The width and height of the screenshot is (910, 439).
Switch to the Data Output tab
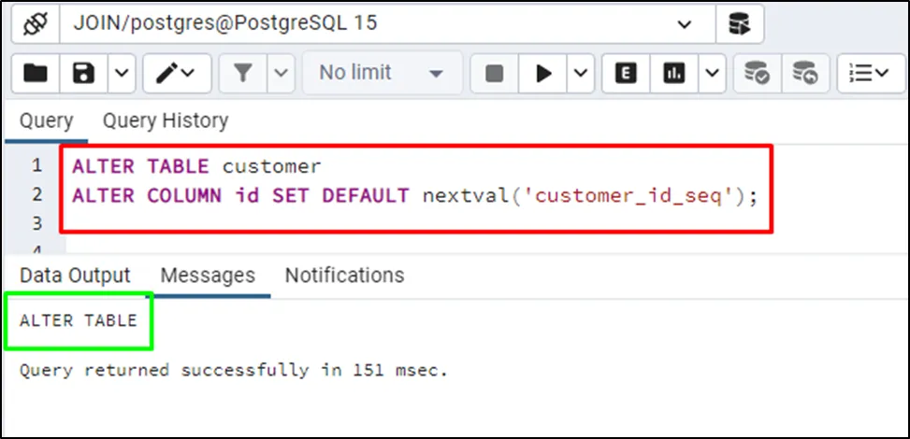pyautogui.click(x=75, y=276)
